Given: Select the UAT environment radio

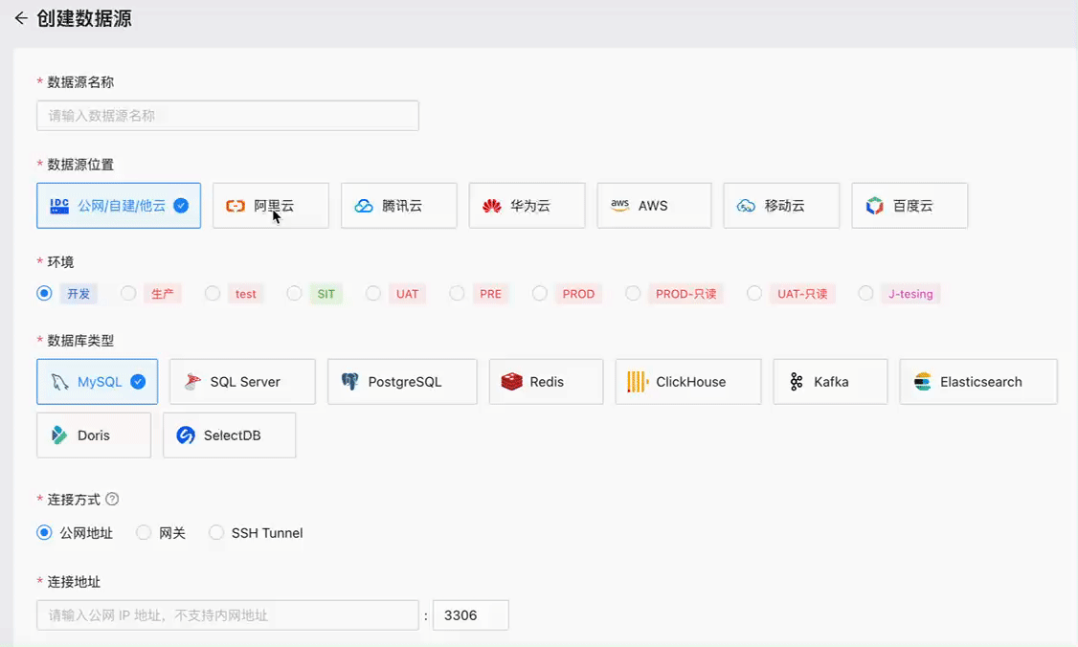Looking at the screenshot, I should point(373,294).
